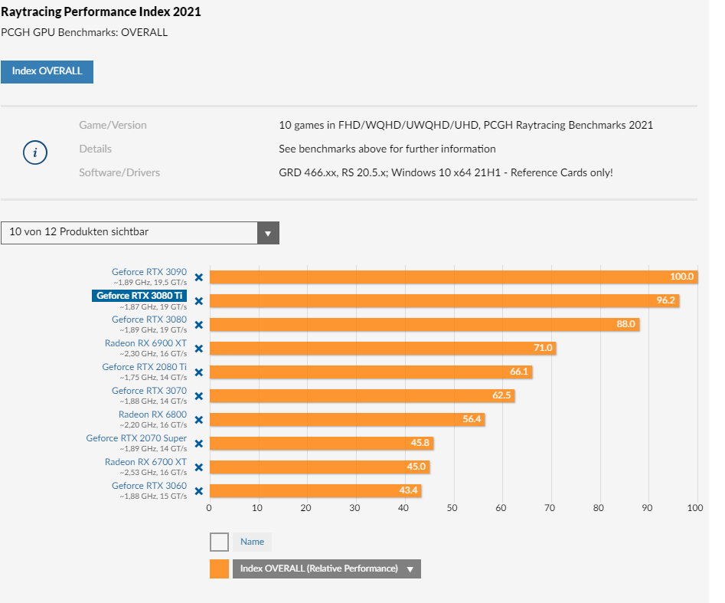
Task: Remove Geforce RTX 2070 Super with its X icon
Action: coord(199,444)
